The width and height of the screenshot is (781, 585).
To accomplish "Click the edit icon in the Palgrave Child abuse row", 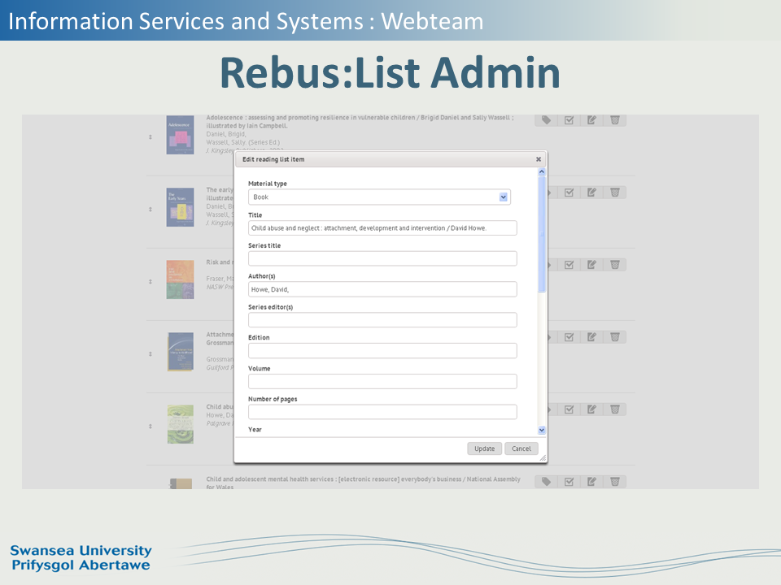I will [592, 409].
